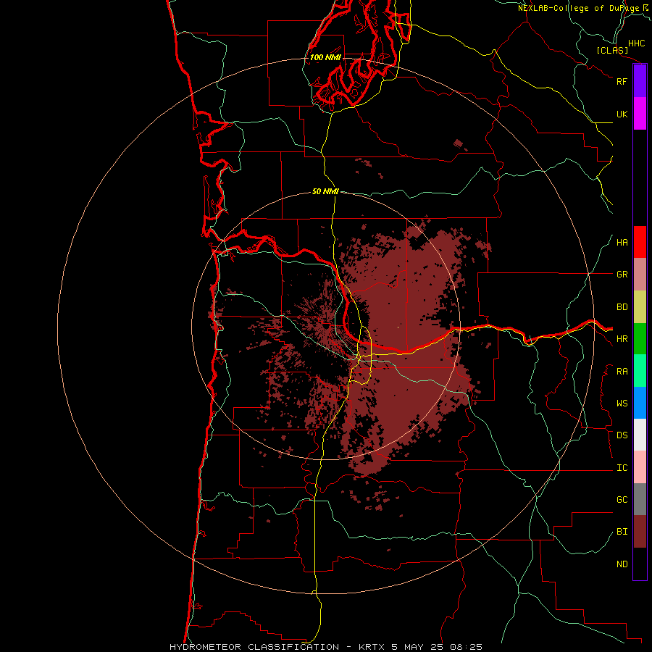Click the 100 NMI range ring label
The width and height of the screenshot is (652, 652).
pyautogui.click(x=325, y=57)
